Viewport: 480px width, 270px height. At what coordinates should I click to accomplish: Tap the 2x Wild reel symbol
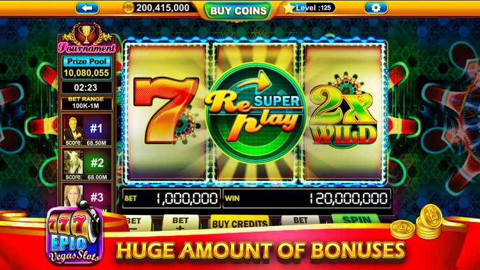click(x=344, y=112)
